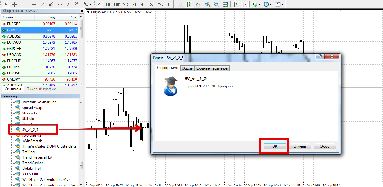Open the Тиковый график tab

click(41, 89)
